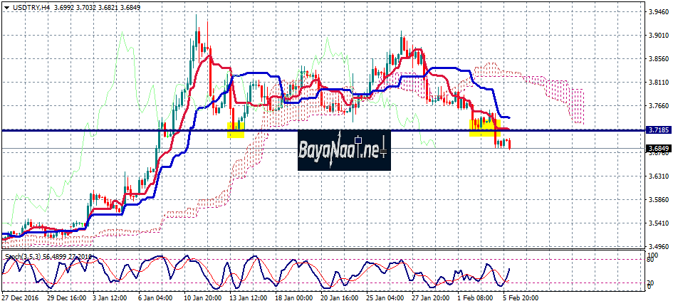This screenshot has height=306, width=673.
Task: Click the 10 Jan 20:00 time label
Action: (x=202, y=299)
